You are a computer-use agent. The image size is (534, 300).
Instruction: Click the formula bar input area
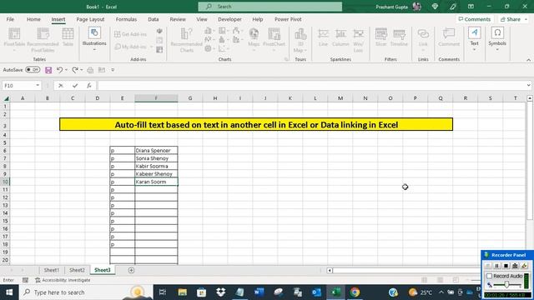312,86
